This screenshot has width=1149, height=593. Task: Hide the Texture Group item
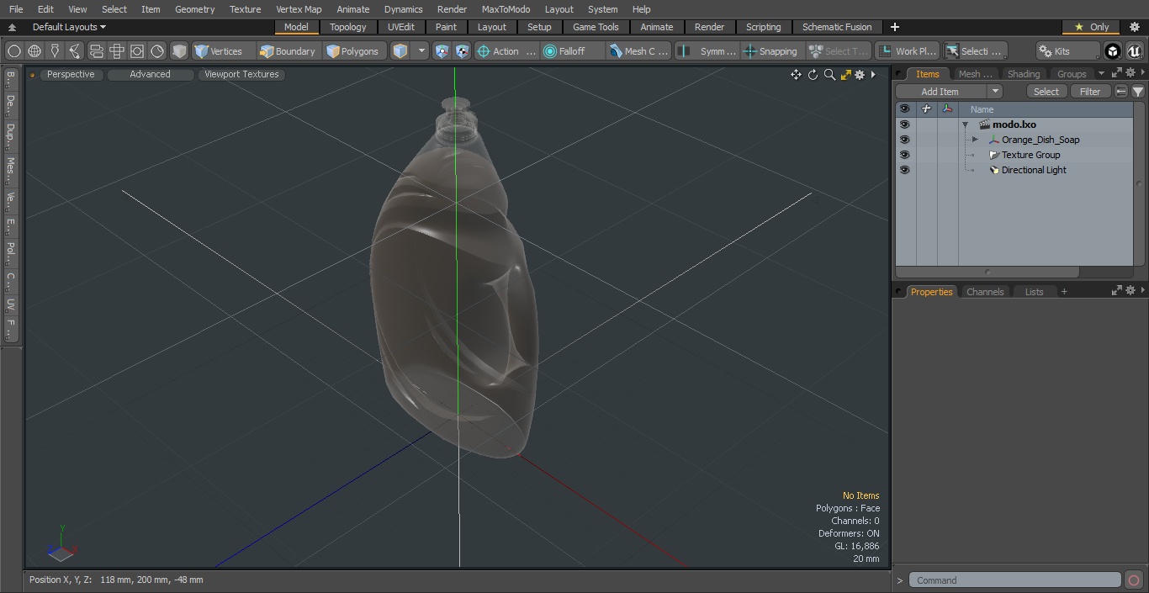pyautogui.click(x=904, y=155)
